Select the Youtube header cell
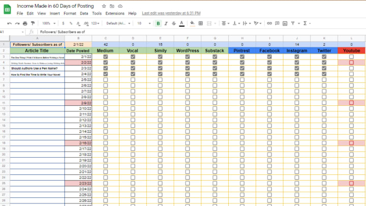Screen dimensions: 366x206 point(351,51)
